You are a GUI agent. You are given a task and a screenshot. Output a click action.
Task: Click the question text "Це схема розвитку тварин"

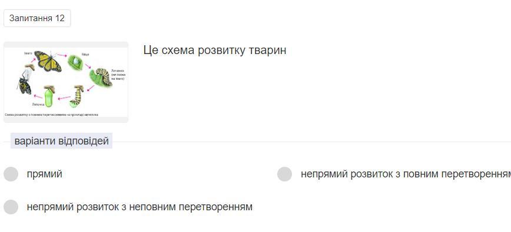coord(215,51)
